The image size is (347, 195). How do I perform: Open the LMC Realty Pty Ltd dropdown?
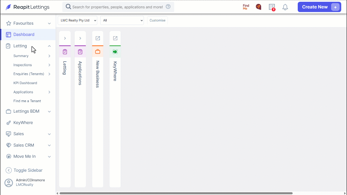point(77,20)
